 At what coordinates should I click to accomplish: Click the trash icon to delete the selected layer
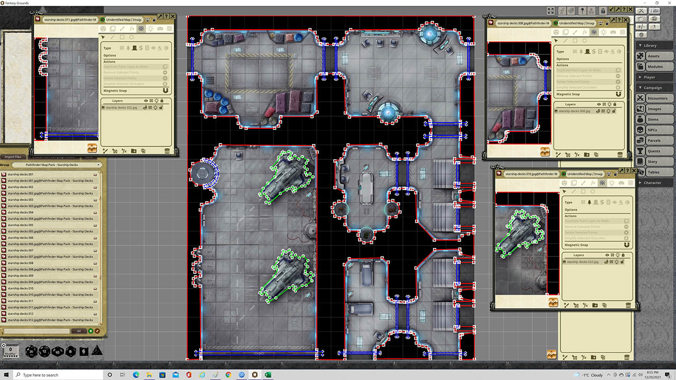pyautogui.click(x=167, y=151)
